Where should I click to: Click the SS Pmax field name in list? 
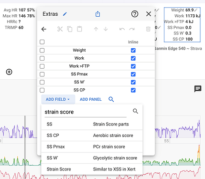point(79,74)
